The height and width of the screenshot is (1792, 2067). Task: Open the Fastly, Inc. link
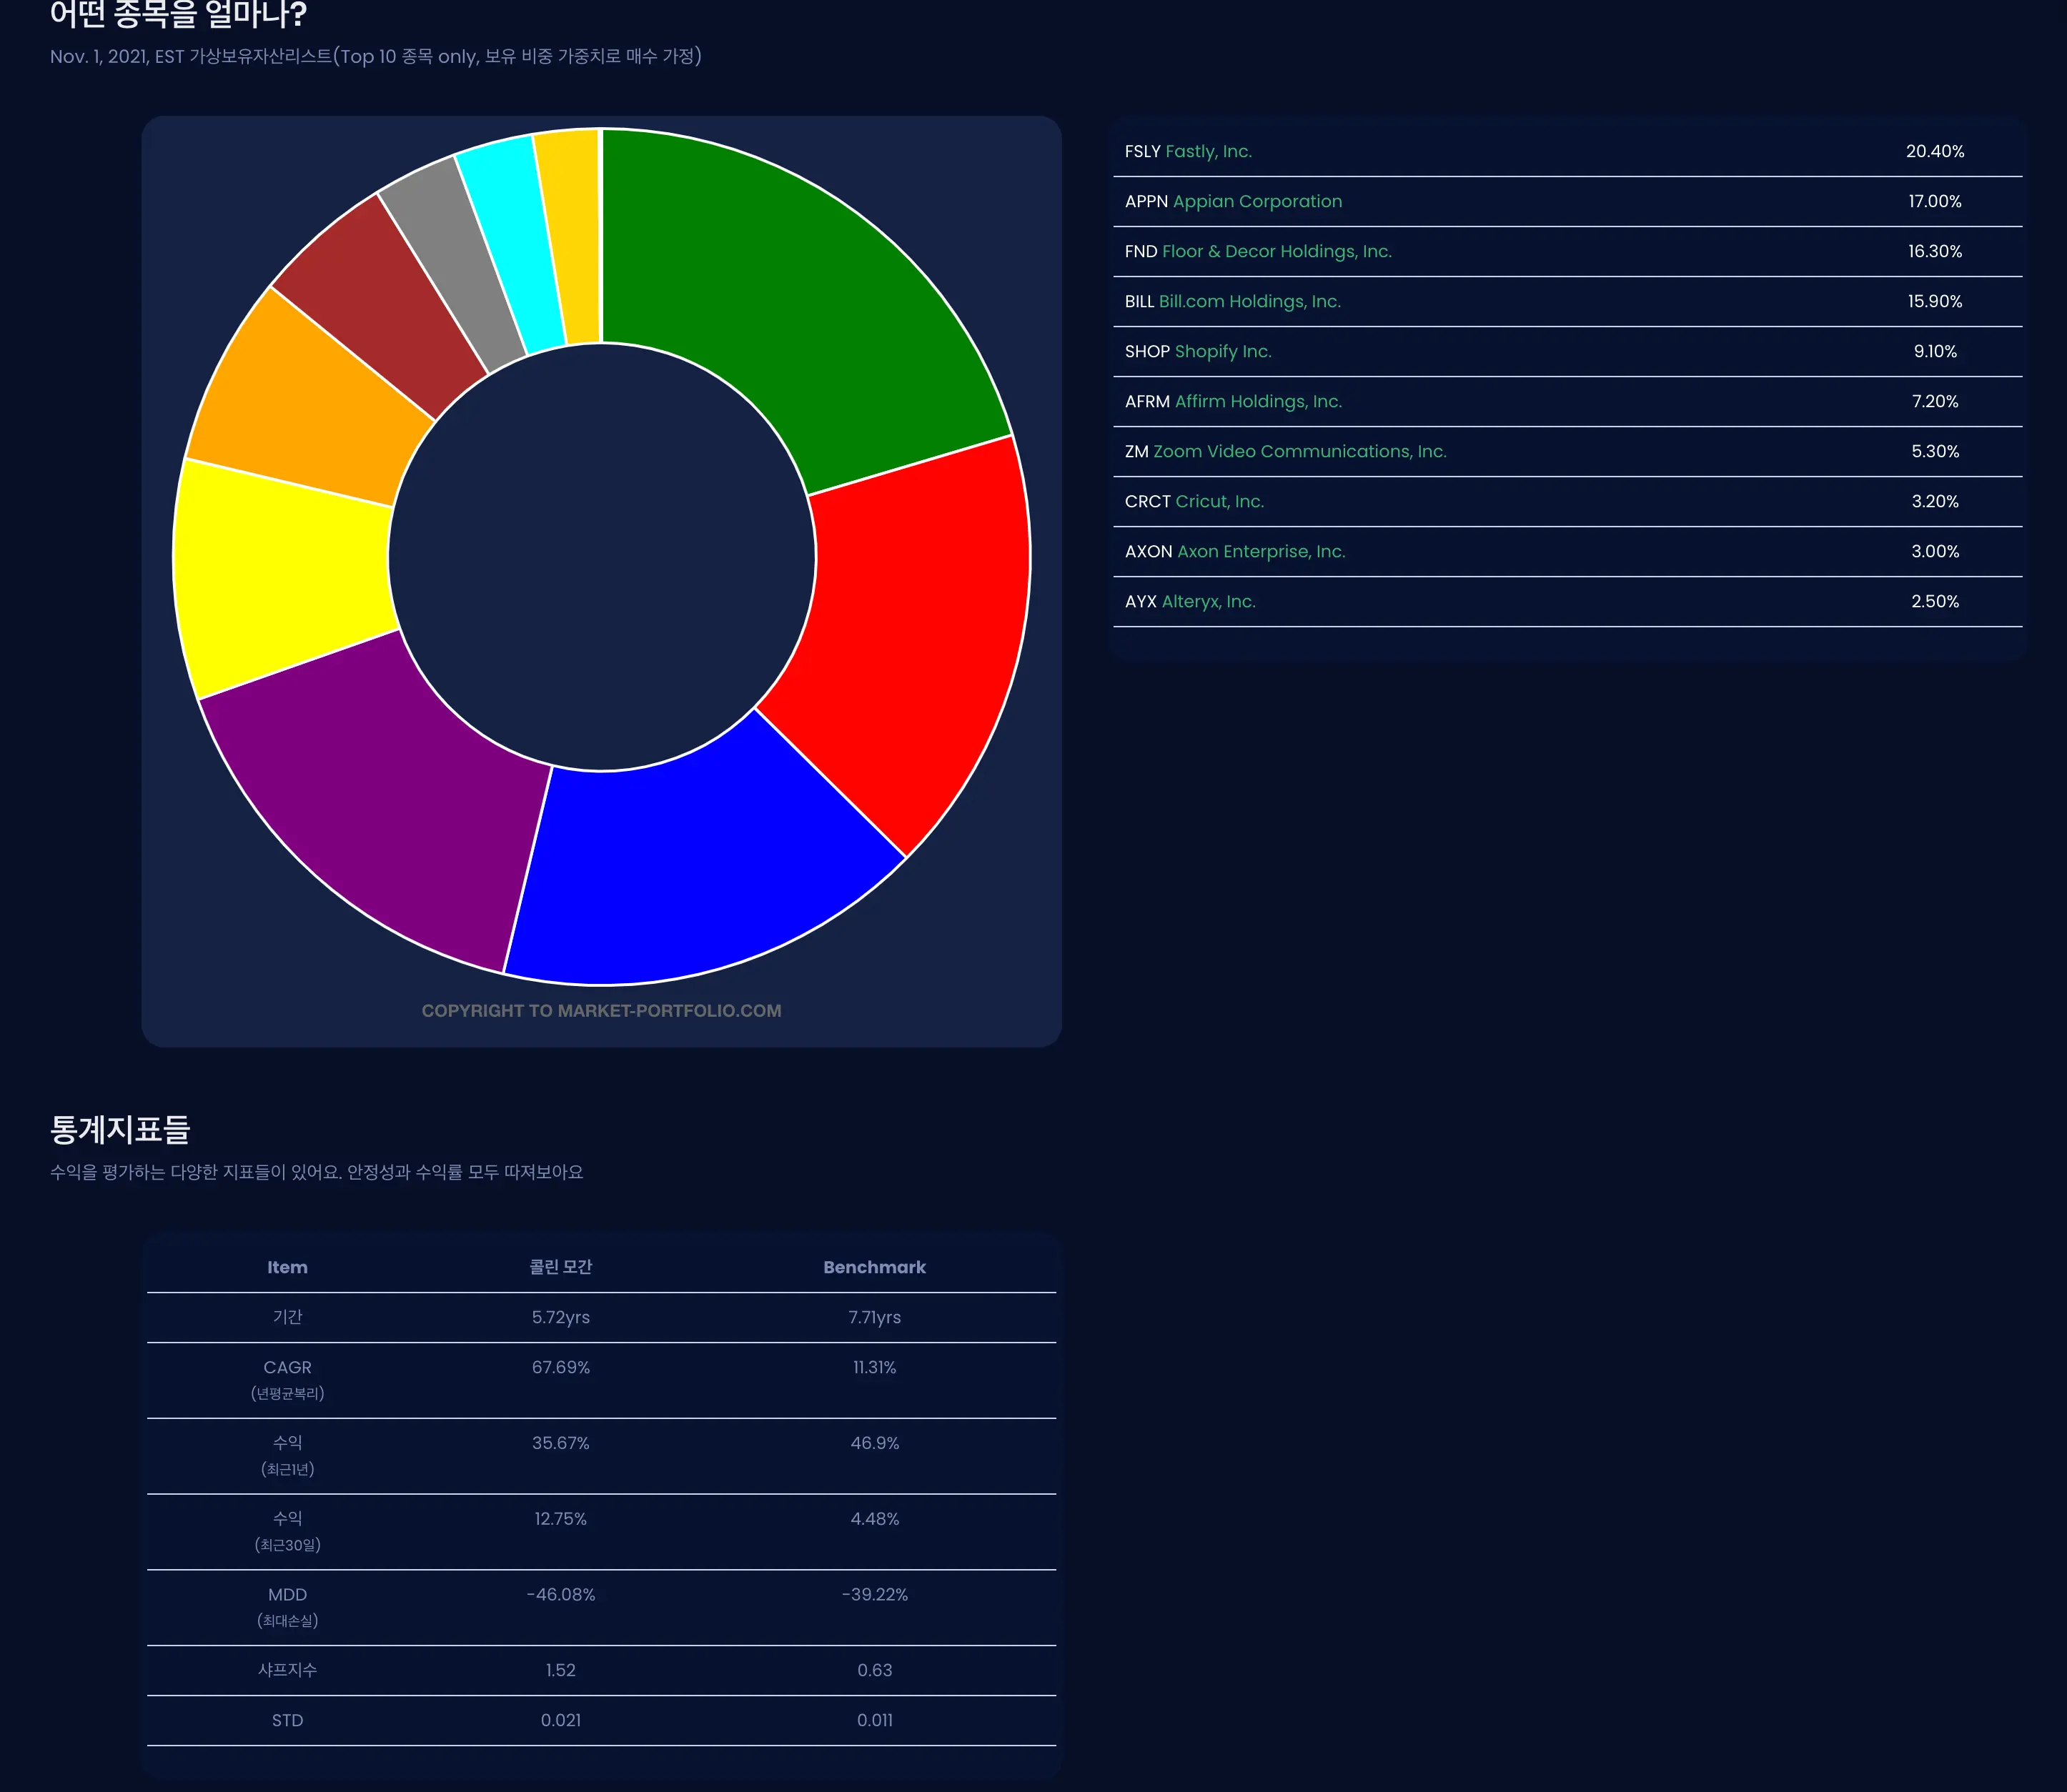click(1209, 151)
